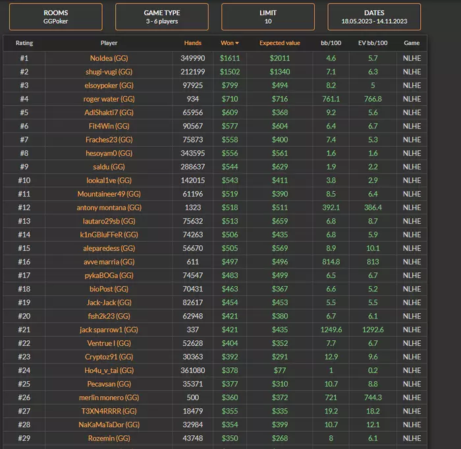This screenshot has width=461, height=449.
Task: Open player pykaBOGa (GG) profile
Action: (x=109, y=276)
